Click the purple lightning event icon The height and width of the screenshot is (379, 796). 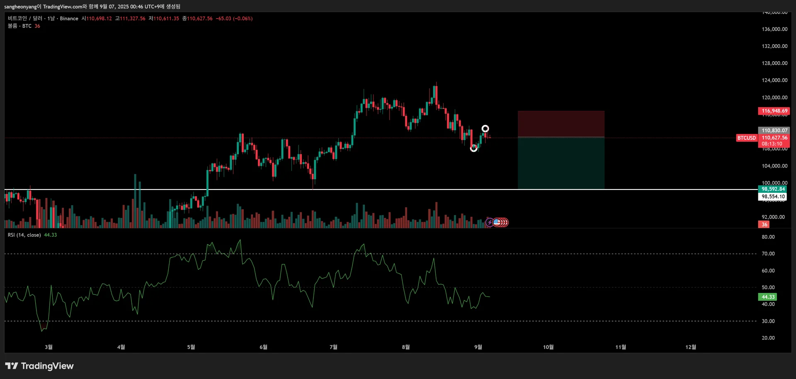click(490, 223)
